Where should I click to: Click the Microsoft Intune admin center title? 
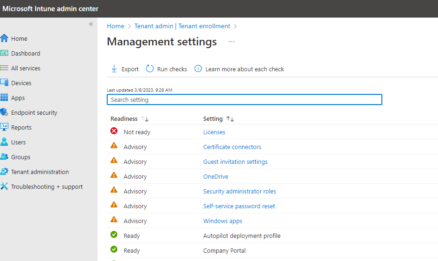click(x=50, y=9)
